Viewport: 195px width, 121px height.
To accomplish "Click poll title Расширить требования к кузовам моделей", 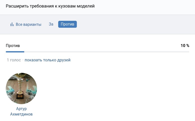I will [50, 6].
